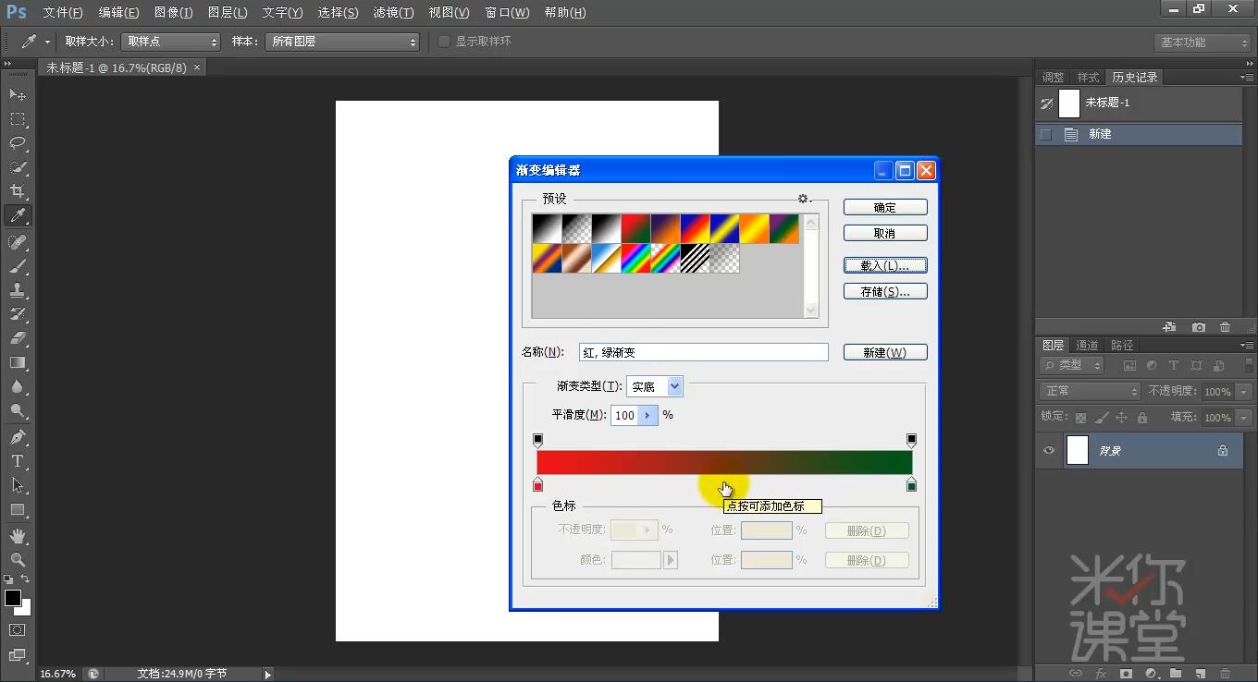Screen dimensions: 1258x682
Task: Toggle the lock position icon
Action: coord(1122,418)
